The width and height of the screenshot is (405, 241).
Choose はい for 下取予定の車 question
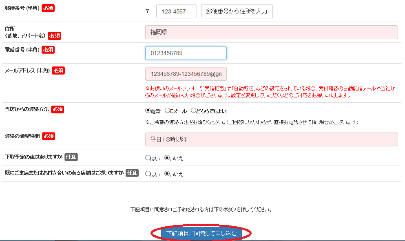coord(148,157)
